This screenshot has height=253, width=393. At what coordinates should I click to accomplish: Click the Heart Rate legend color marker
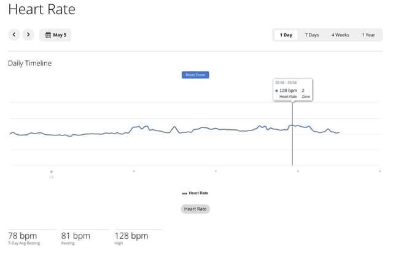184,193
